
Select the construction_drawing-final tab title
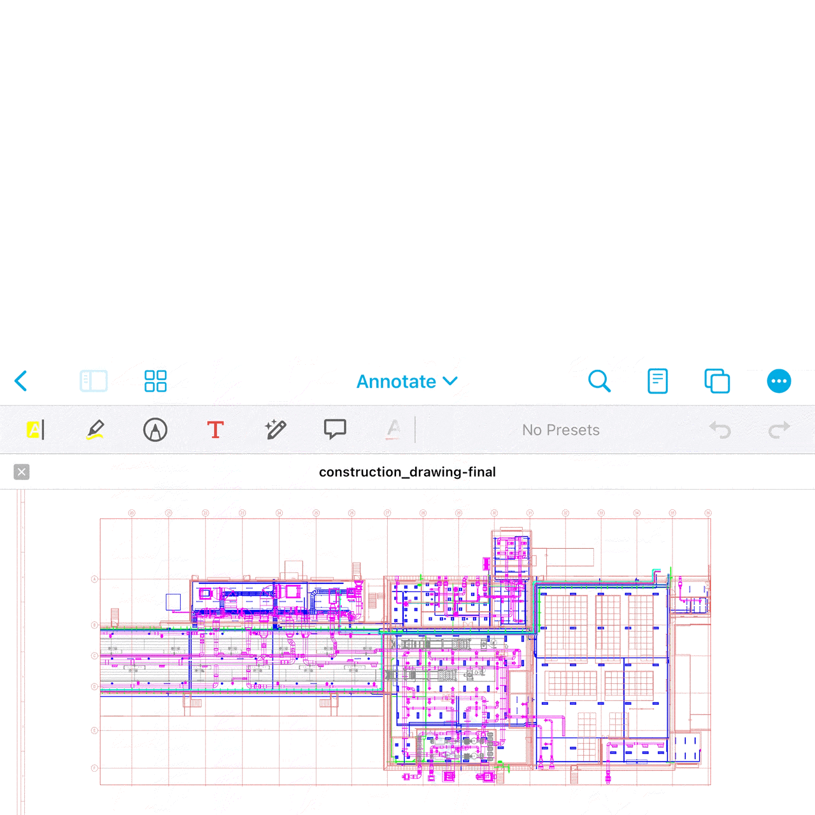[x=407, y=472]
